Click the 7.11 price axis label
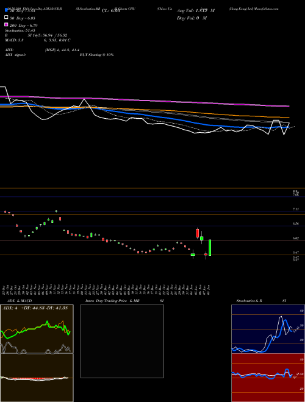 coord(296,209)
